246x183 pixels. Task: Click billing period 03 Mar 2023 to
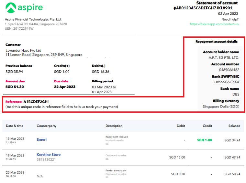(x=104, y=87)
